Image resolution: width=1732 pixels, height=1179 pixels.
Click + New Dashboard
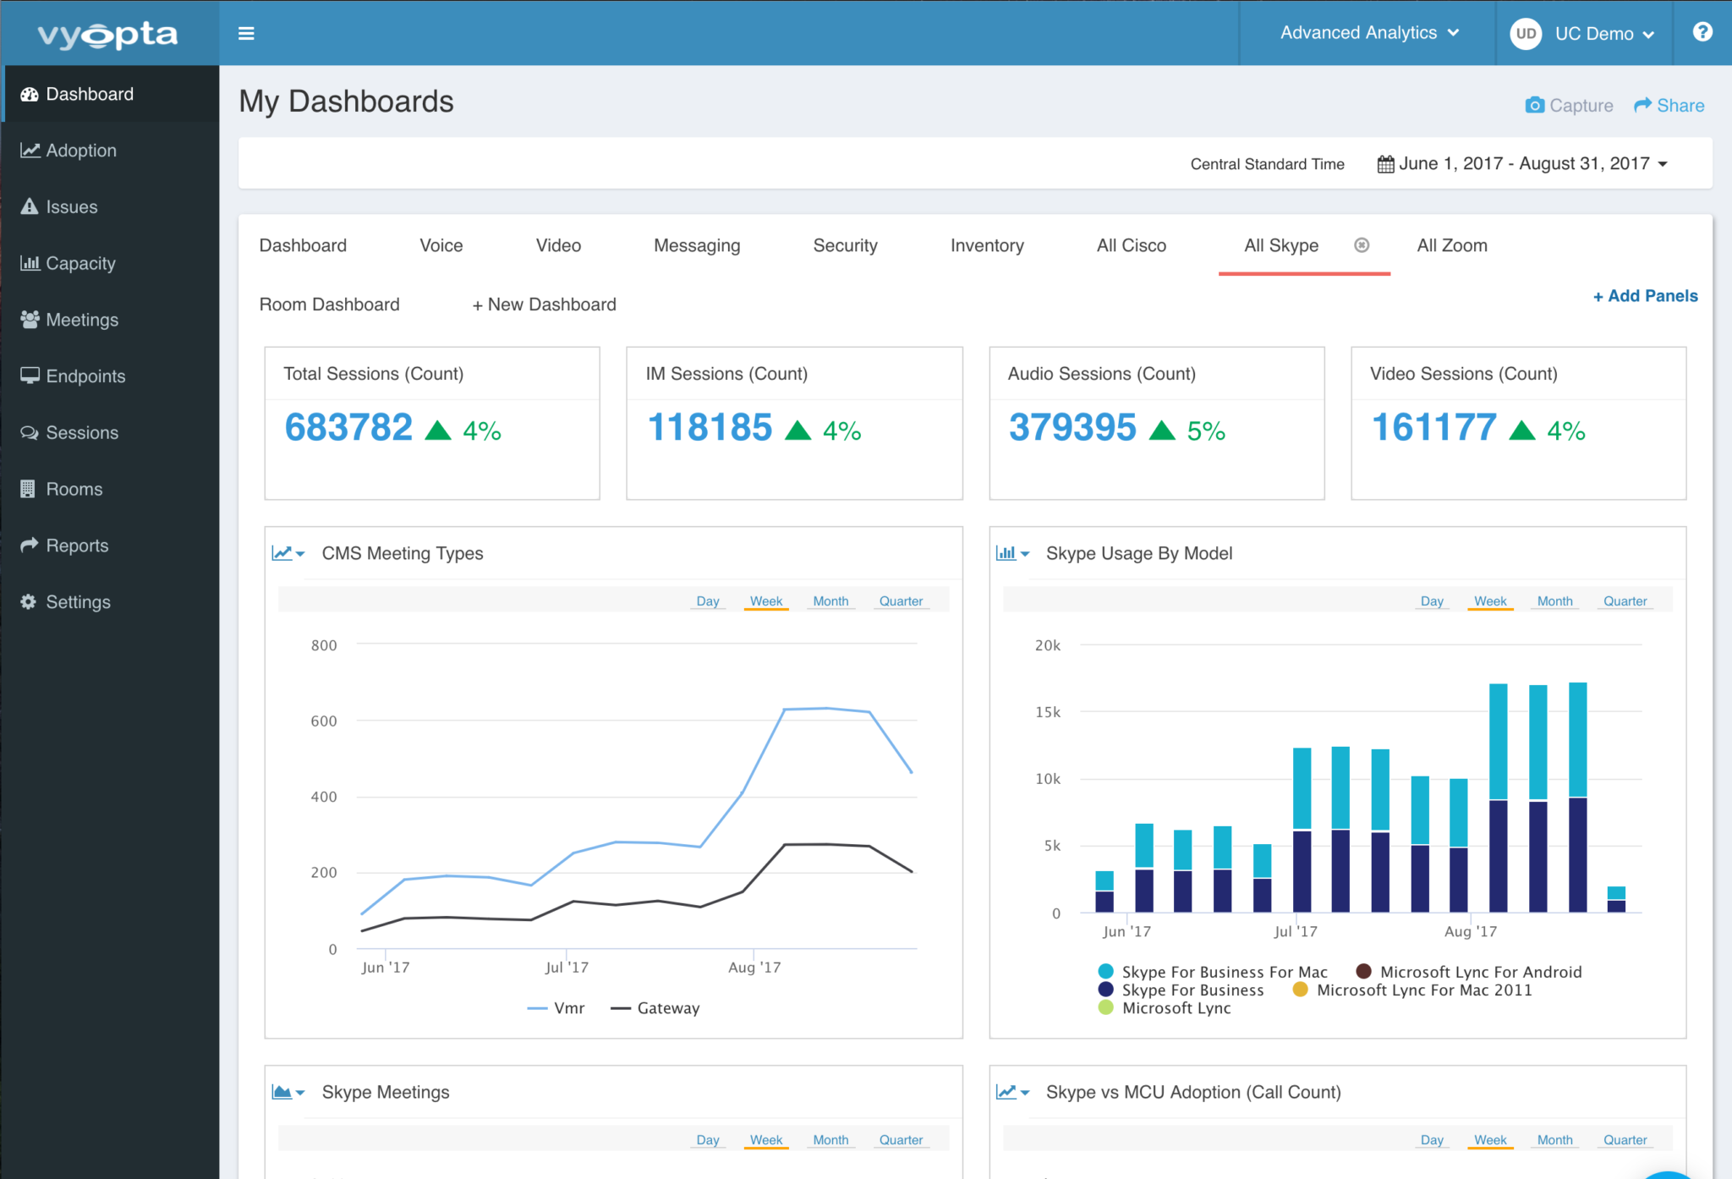click(x=544, y=304)
